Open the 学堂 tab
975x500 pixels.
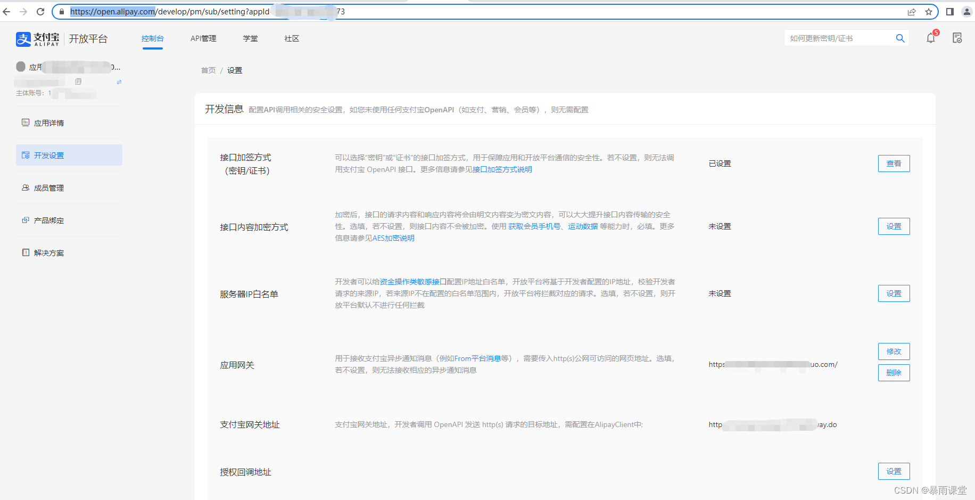[x=251, y=38]
